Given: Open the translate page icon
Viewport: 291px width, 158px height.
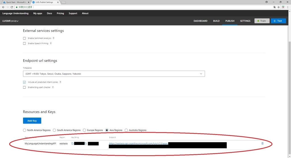Looking at the screenshot, I should (275, 7).
